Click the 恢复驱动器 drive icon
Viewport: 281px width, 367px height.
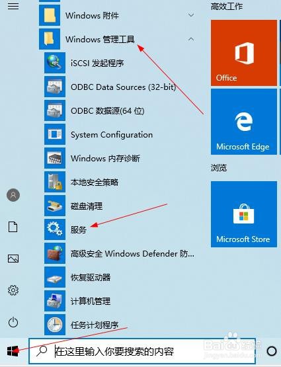click(55, 277)
